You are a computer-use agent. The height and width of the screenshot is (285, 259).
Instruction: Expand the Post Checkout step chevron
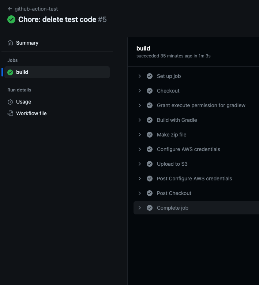140,193
